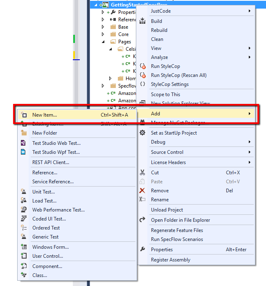Screen dimensions: 266x286
Task: Click the red X Remove icon
Action: tap(142, 191)
